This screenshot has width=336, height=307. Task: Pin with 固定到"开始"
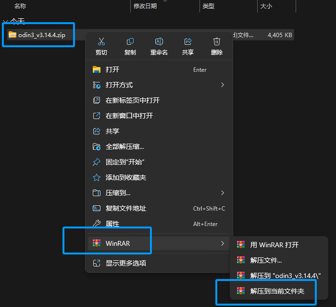point(159,162)
